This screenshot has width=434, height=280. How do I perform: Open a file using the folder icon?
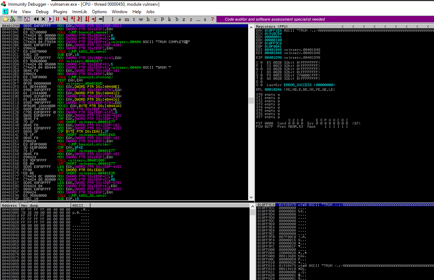tap(5, 19)
